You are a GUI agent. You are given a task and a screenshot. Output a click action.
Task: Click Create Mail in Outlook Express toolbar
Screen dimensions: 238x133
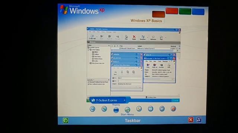tap(92, 37)
